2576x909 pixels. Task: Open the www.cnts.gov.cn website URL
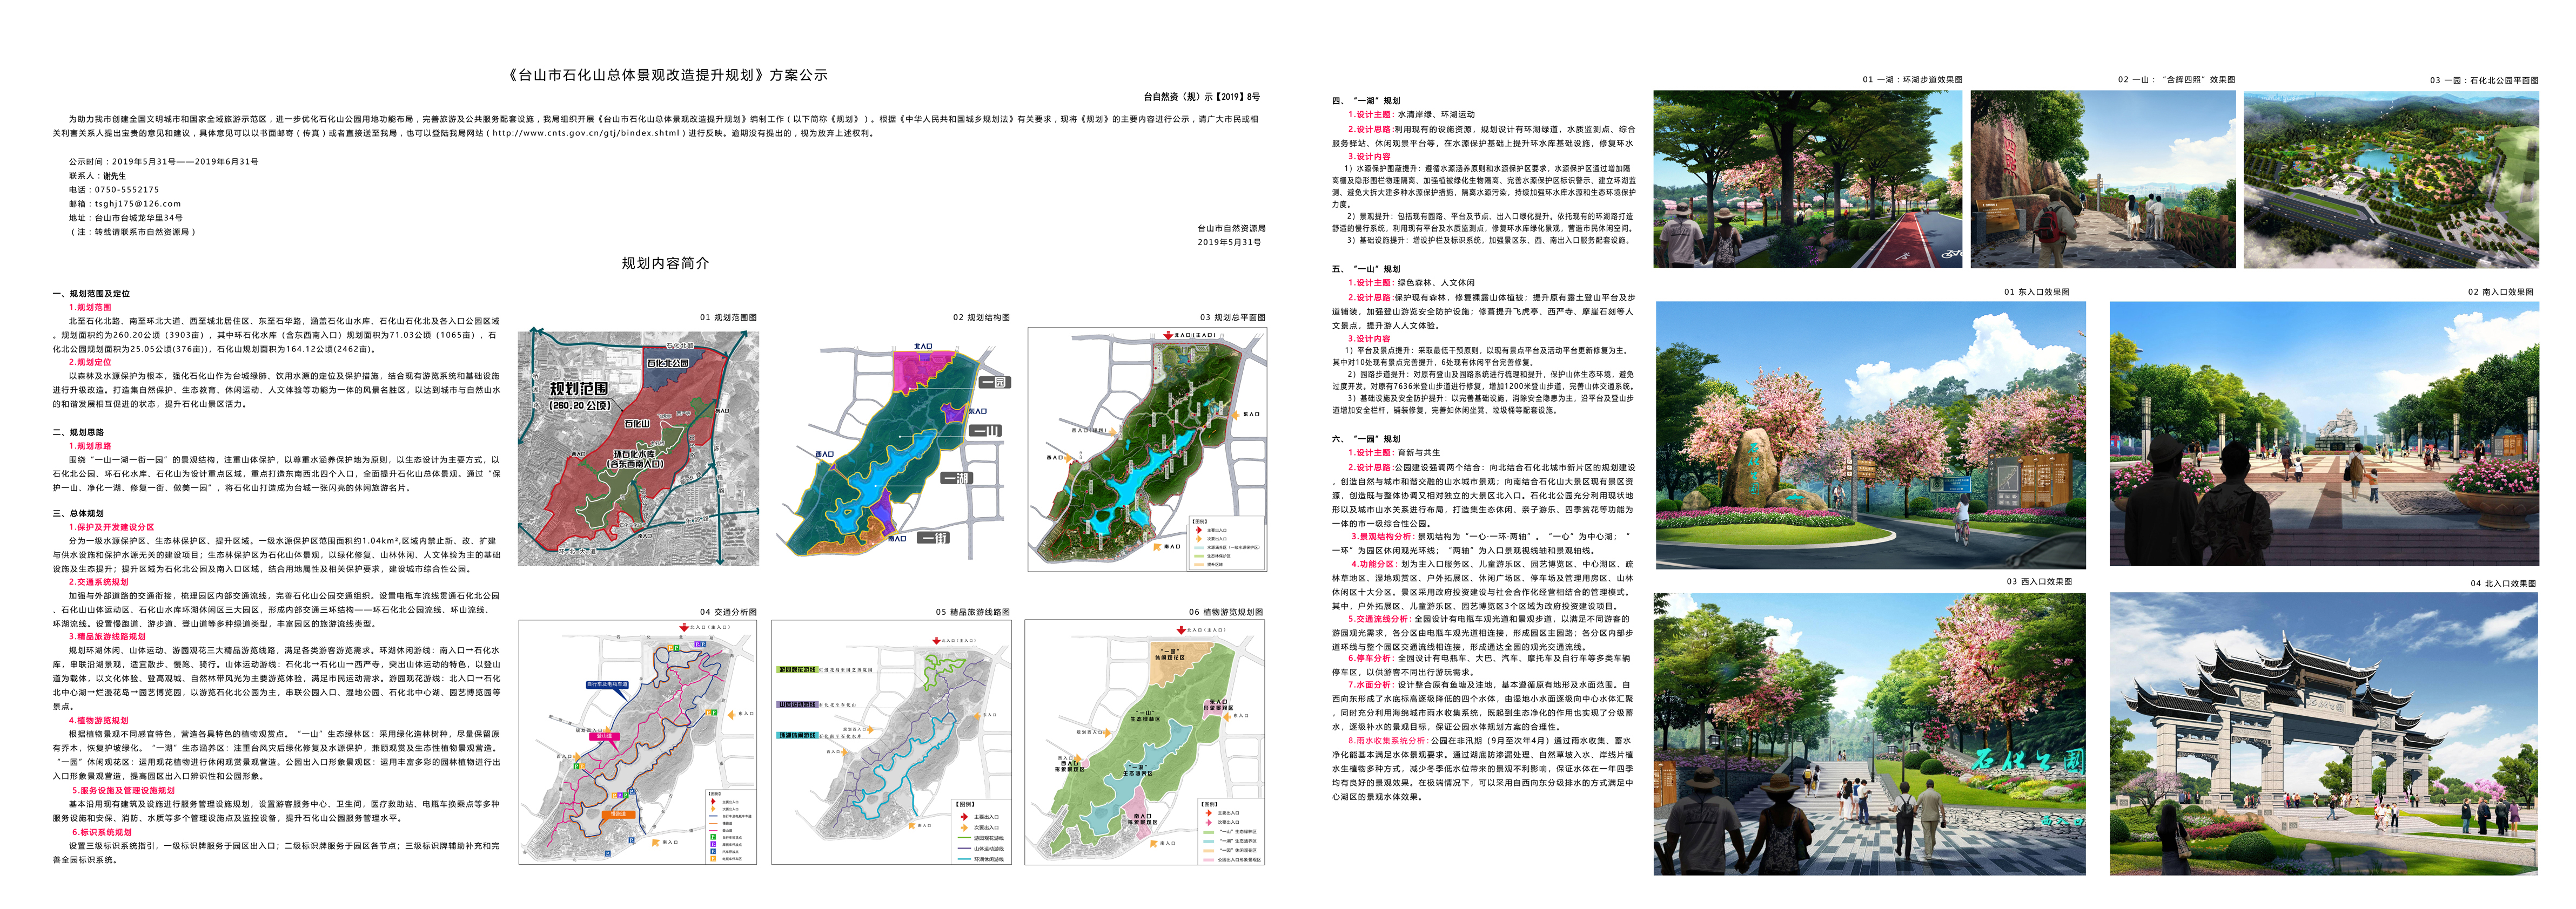pyautogui.click(x=586, y=133)
